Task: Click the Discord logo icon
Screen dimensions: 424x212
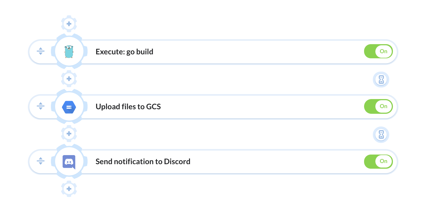Action: coord(69,162)
